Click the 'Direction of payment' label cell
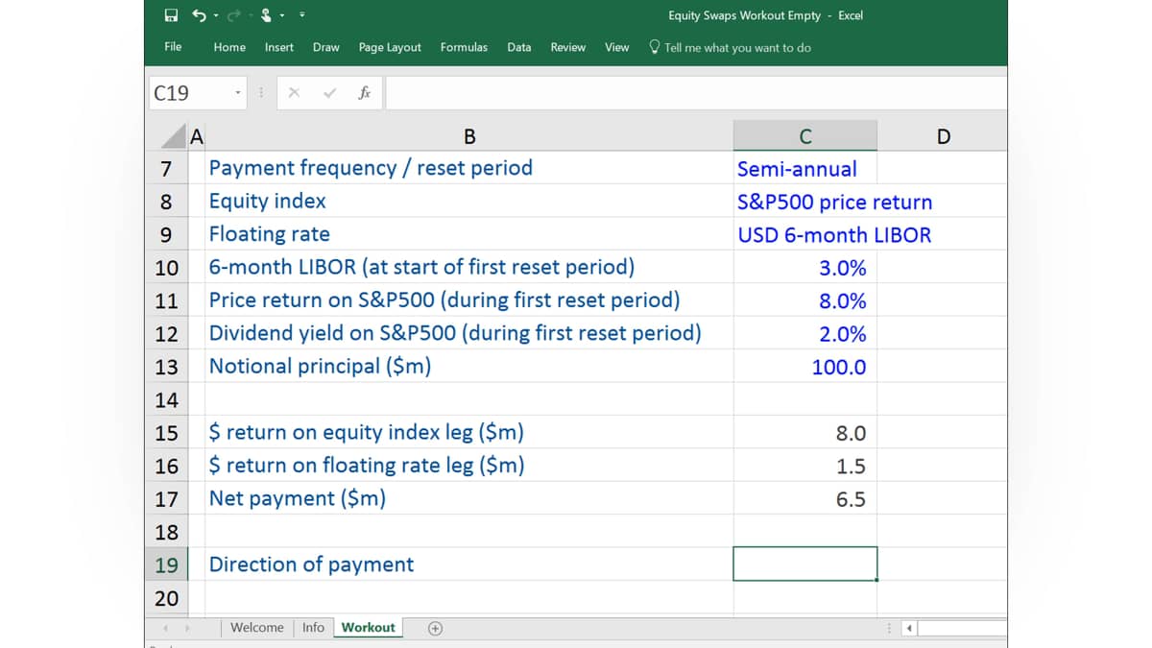The width and height of the screenshot is (1152, 648). tap(468, 564)
